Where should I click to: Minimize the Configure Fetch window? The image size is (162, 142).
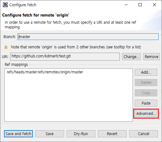(x=126, y=5)
